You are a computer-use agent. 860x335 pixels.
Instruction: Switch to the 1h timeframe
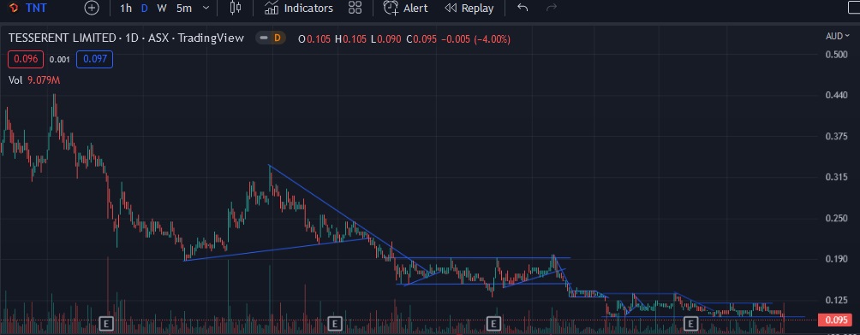pyautogui.click(x=126, y=9)
